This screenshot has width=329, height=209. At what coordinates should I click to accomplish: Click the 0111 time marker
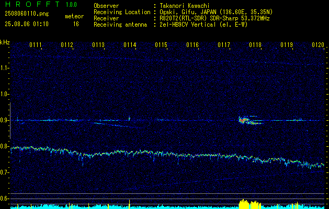coord(35,45)
